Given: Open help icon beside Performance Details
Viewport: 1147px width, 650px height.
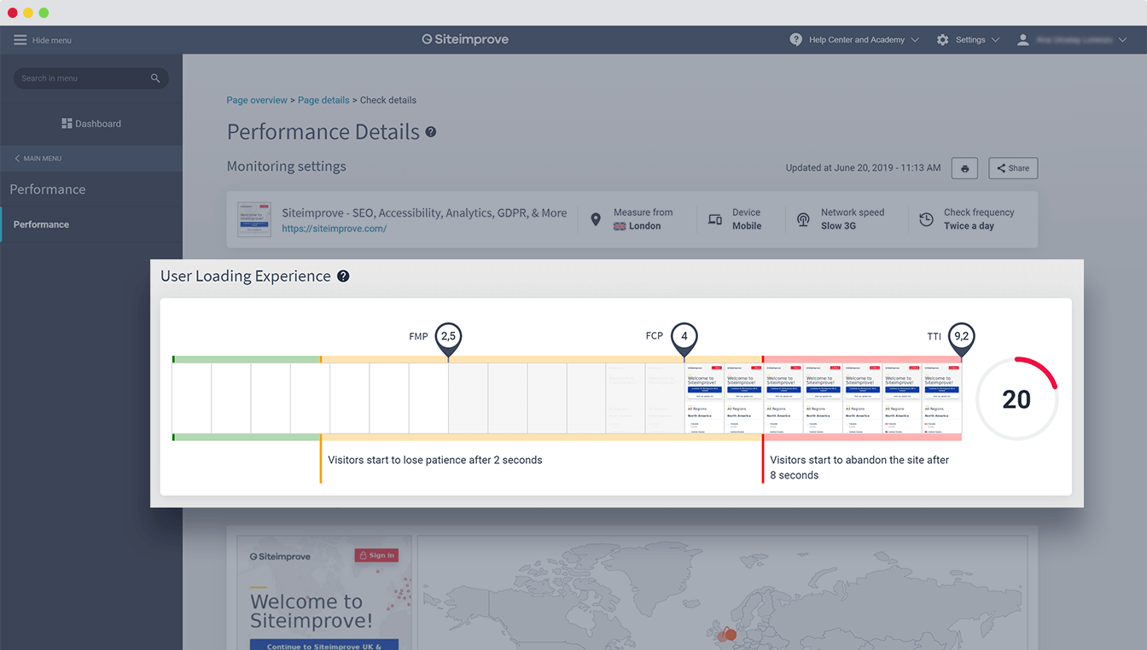Looking at the screenshot, I should coord(431,132).
